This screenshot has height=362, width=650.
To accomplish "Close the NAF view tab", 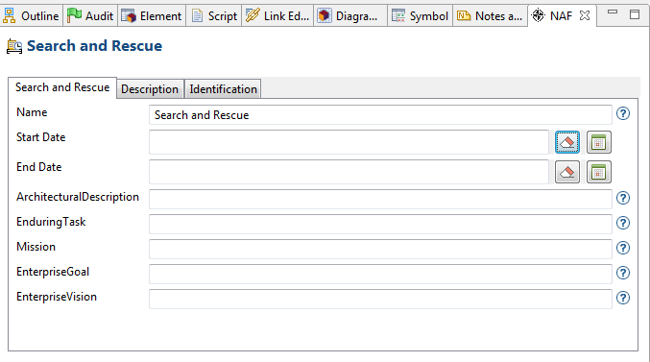I will [585, 15].
